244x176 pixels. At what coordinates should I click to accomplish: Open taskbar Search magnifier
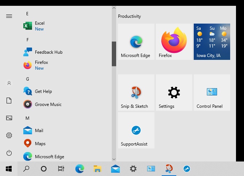pos(26,169)
